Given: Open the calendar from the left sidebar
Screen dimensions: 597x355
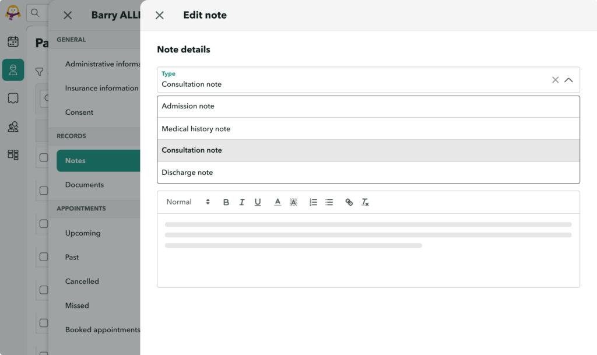Looking at the screenshot, I should tap(13, 41).
